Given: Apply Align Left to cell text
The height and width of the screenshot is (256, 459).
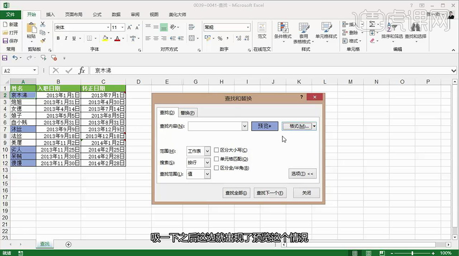Looking at the screenshot, I should pyautogui.click(x=148, y=38).
